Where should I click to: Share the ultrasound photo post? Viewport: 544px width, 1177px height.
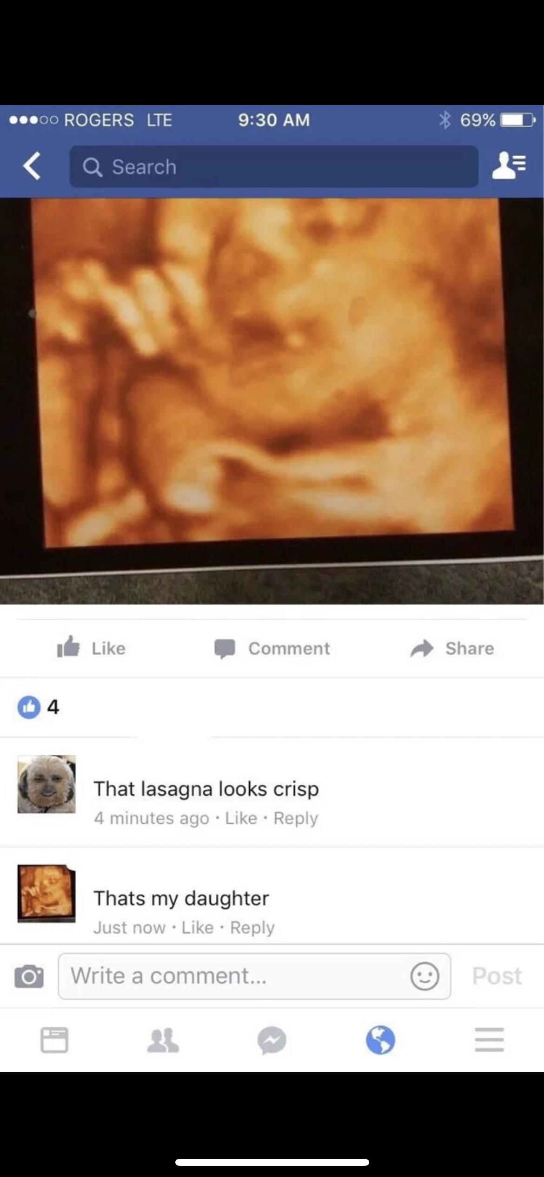[x=452, y=648]
